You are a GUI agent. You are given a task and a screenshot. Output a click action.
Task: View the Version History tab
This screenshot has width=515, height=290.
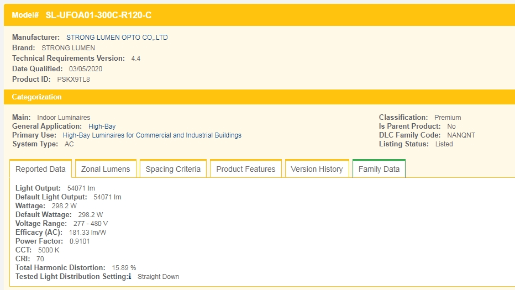(317, 169)
